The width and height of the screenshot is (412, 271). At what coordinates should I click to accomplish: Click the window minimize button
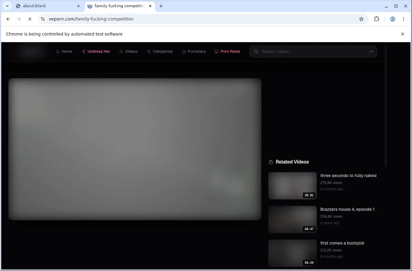[386, 6]
